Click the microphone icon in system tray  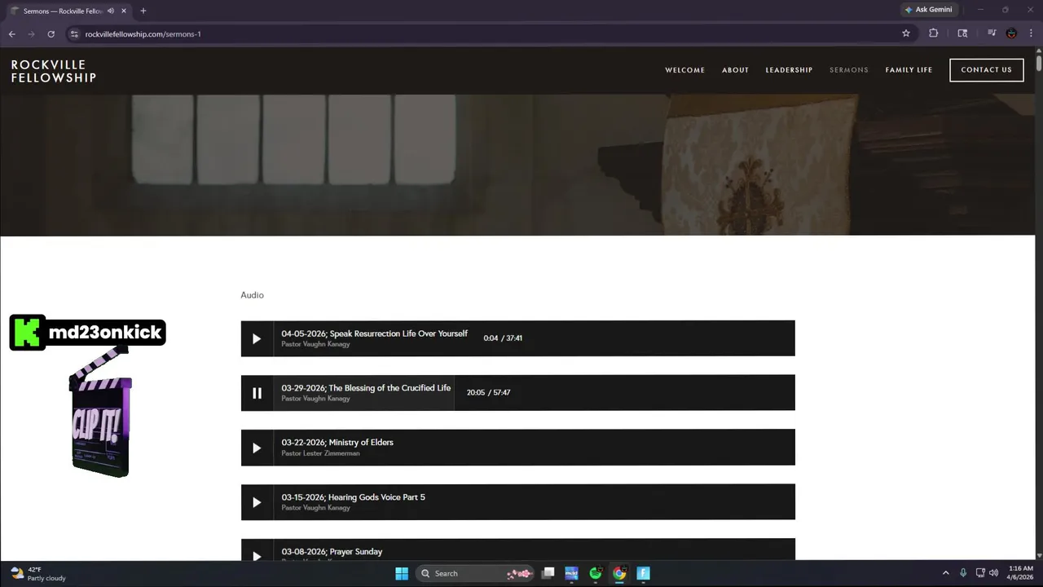coord(963,573)
